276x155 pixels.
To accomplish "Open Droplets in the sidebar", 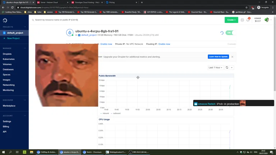I will [x=7, y=54].
